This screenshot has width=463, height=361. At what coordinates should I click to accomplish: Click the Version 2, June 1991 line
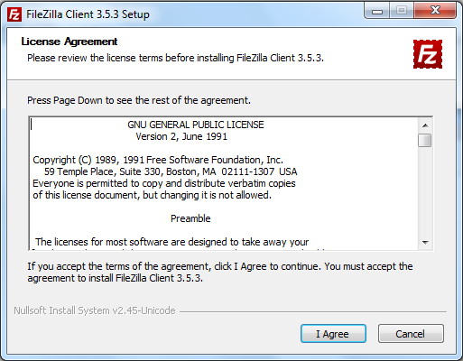181,136
